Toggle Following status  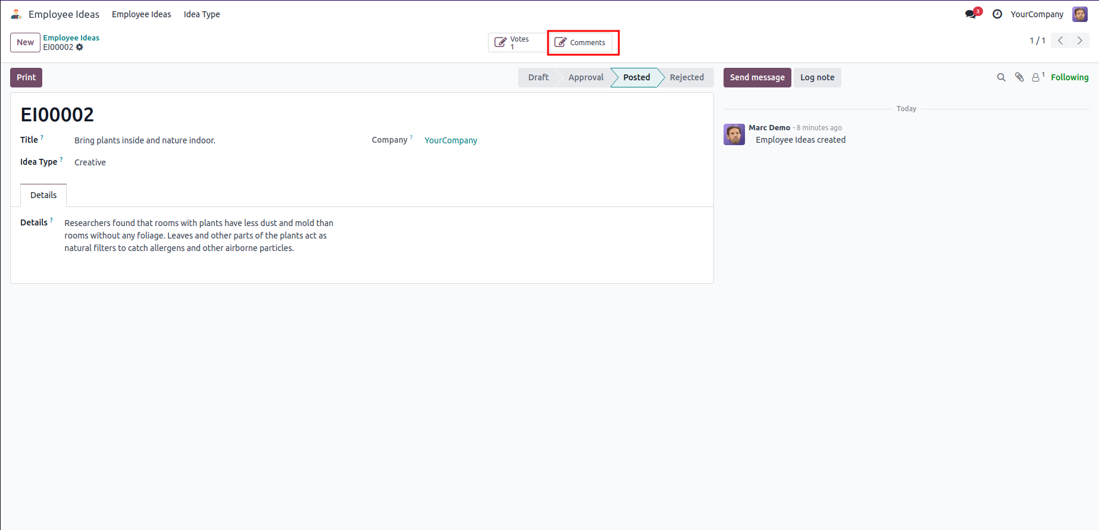pos(1069,77)
